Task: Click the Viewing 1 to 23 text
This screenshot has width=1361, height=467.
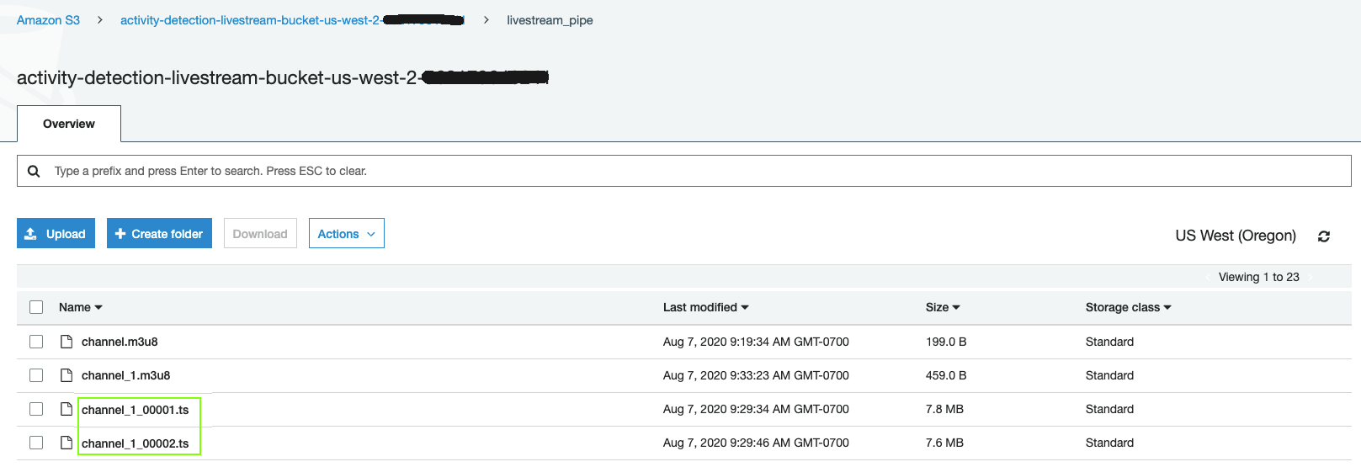Action: (1259, 277)
